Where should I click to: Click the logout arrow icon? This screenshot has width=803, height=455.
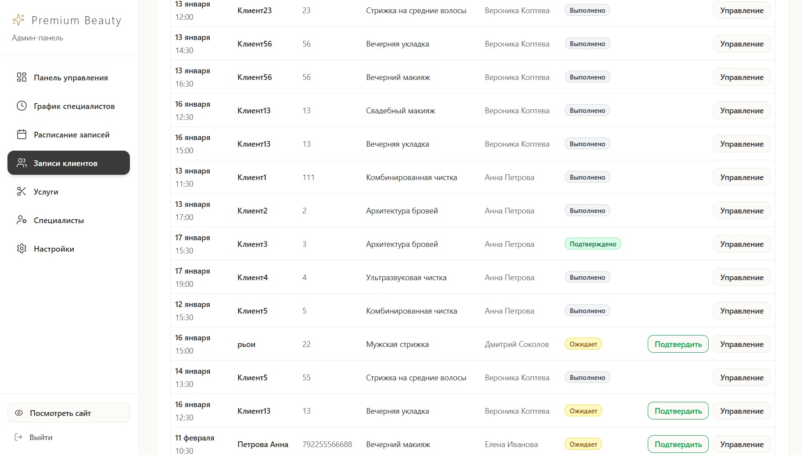[18, 437]
